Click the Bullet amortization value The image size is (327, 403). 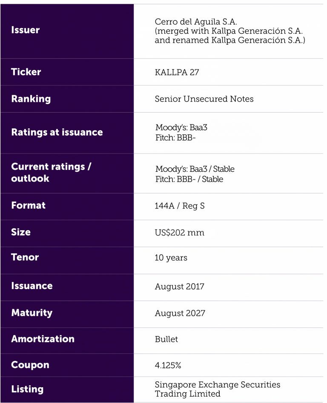click(x=166, y=339)
